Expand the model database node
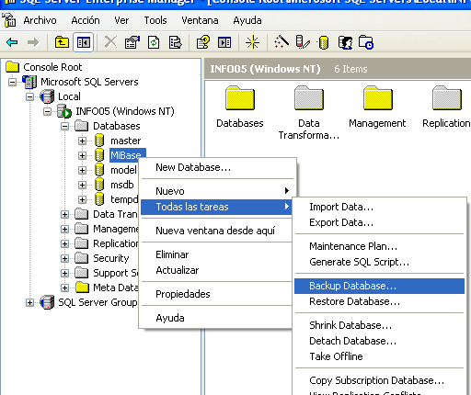This screenshot has height=395, width=471. 82,170
